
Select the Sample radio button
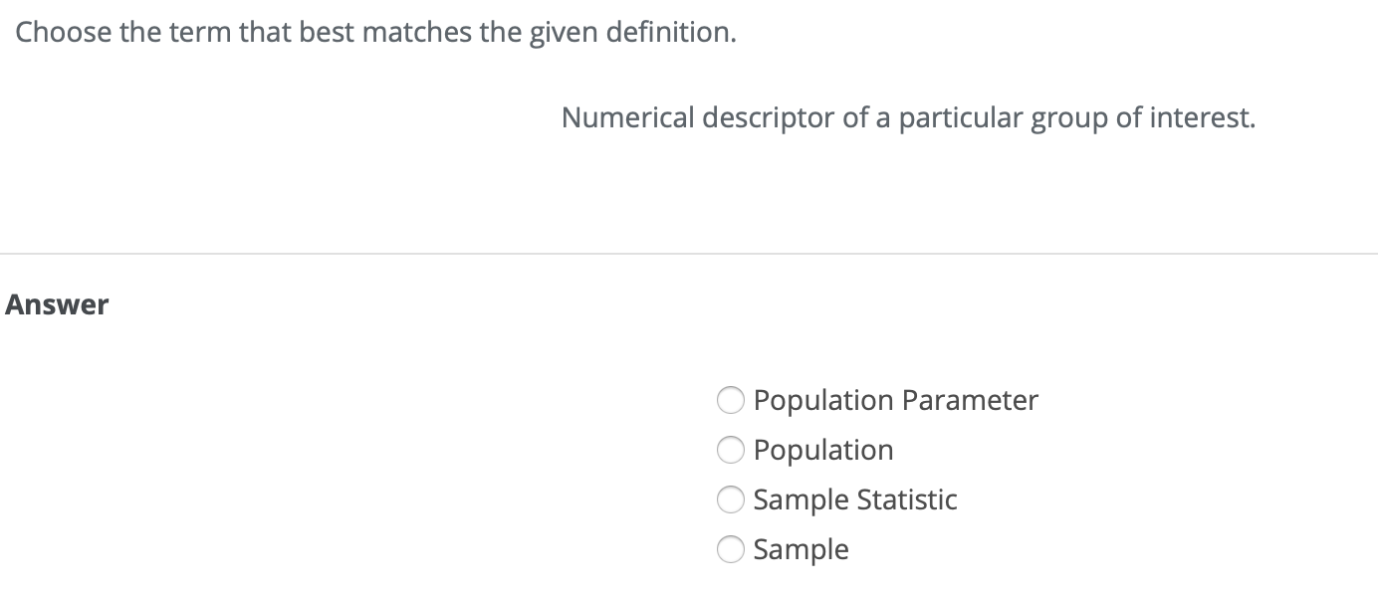pyautogui.click(x=731, y=549)
